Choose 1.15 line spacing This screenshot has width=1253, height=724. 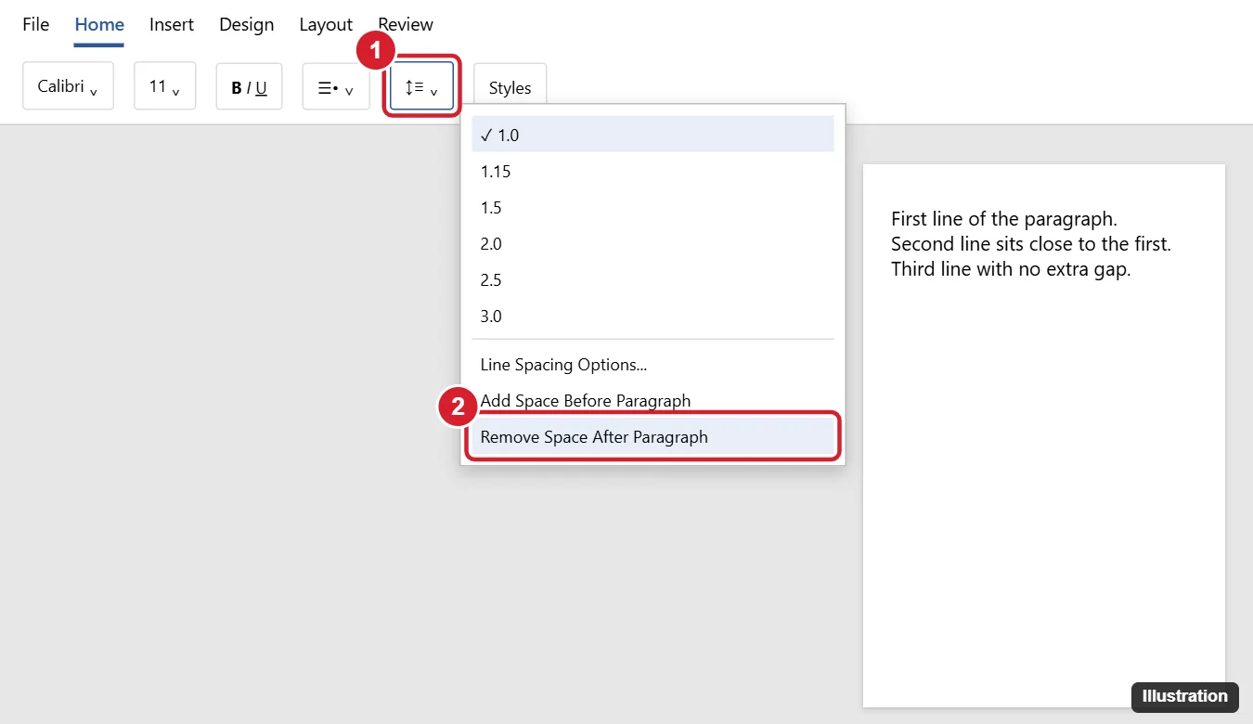652,171
